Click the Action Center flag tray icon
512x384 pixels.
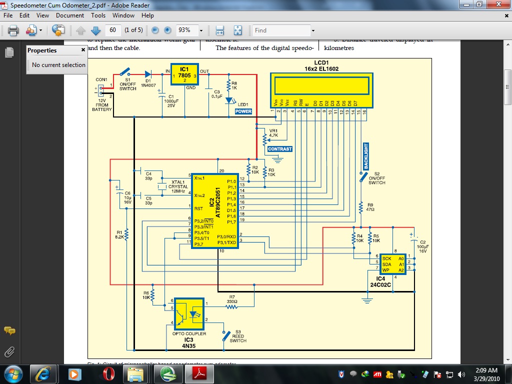[x=437, y=374]
